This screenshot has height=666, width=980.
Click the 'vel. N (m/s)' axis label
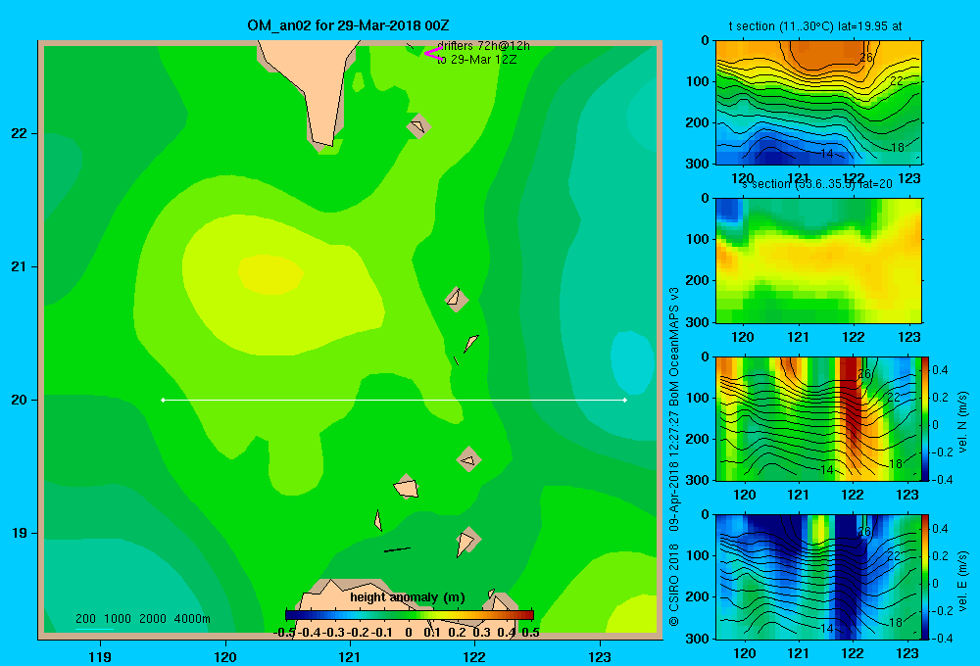pos(962,422)
